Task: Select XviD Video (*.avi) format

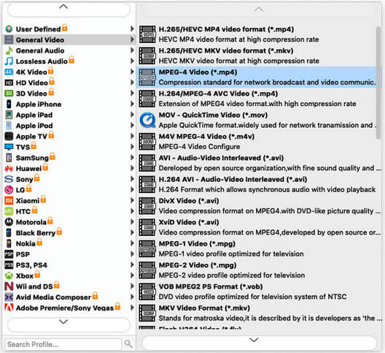Action: click(259, 227)
